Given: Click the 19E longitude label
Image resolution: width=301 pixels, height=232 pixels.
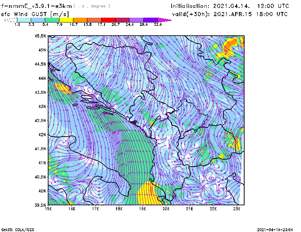Looking at the screenshot, I should [143, 209].
